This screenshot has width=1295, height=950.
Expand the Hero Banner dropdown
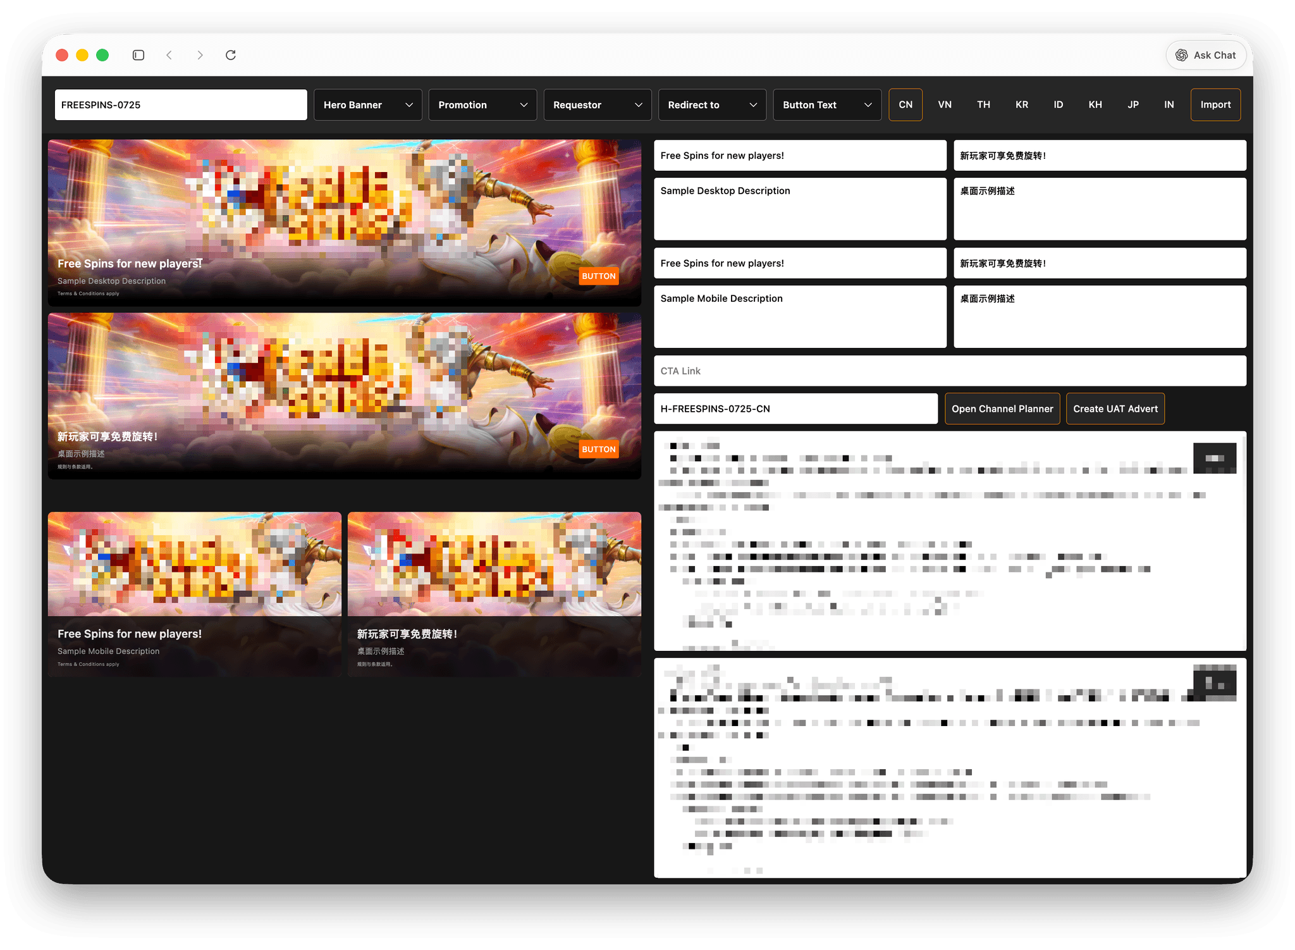pyautogui.click(x=368, y=105)
